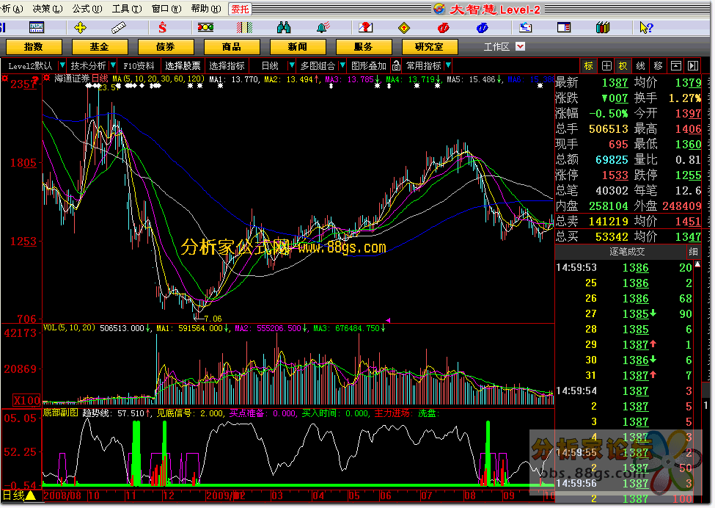The image size is (715, 508).
Task: Click the sun icon before 海通证券
Action: coord(46,78)
